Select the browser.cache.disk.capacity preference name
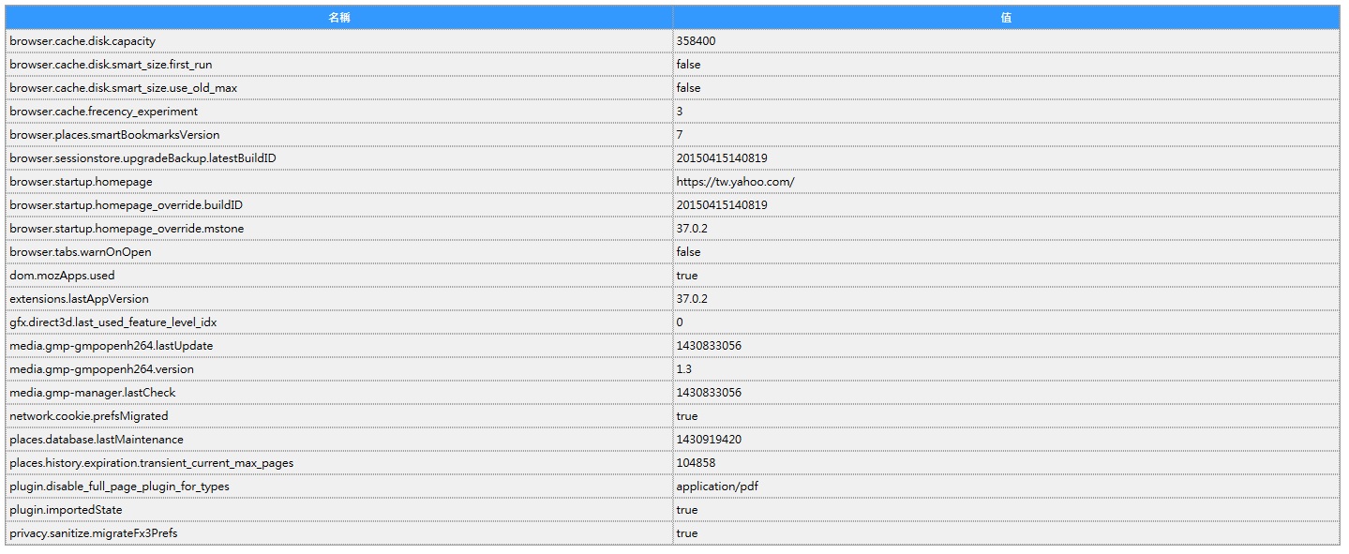Image resolution: width=1349 pixels, height=554 pixels. coord(82,41)
